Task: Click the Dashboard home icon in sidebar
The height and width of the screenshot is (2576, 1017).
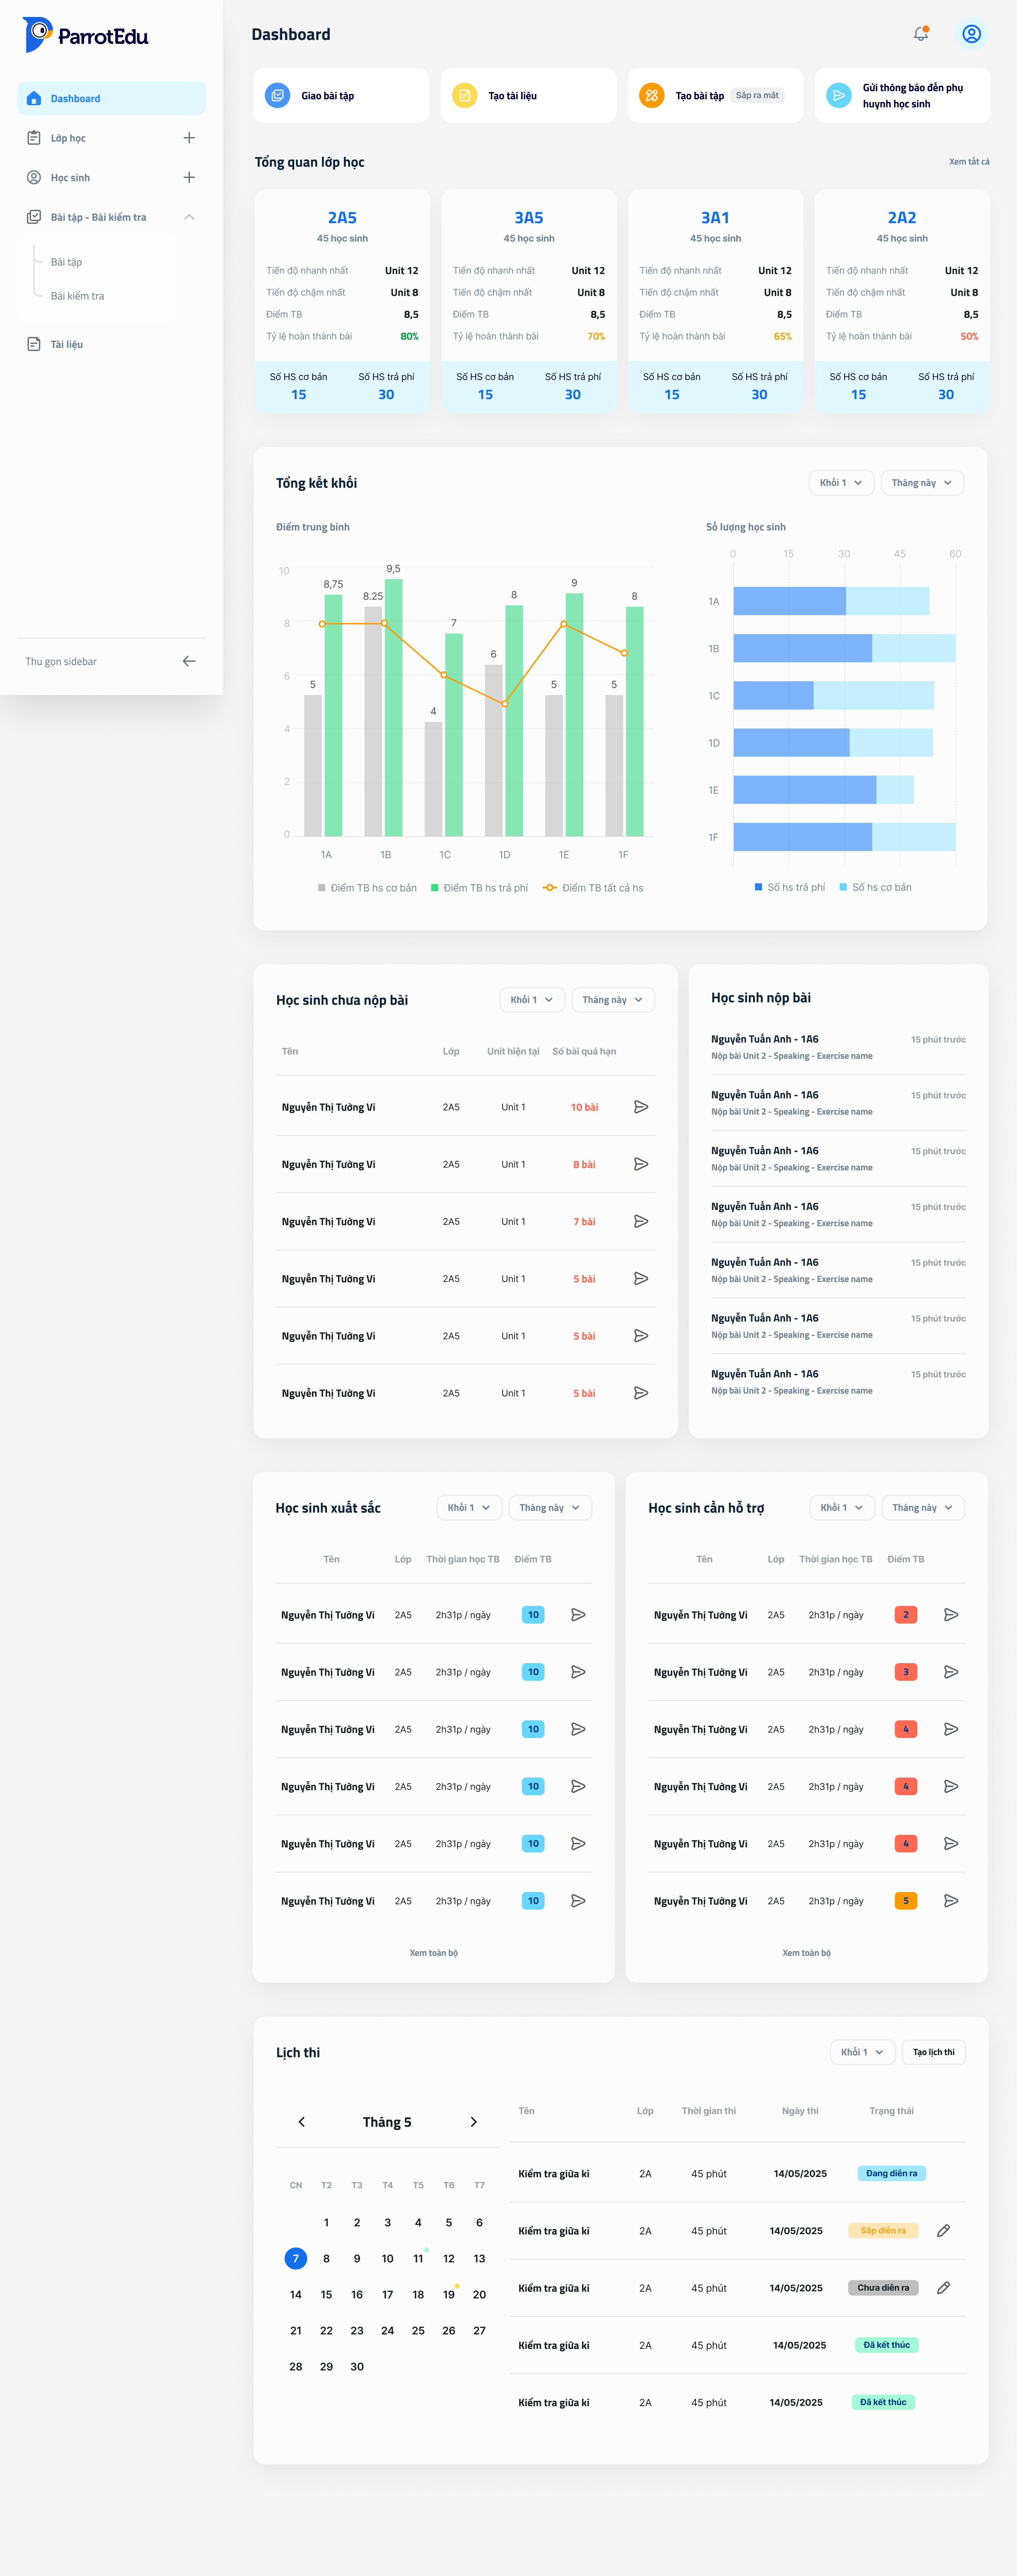Action: pos(34,98)
